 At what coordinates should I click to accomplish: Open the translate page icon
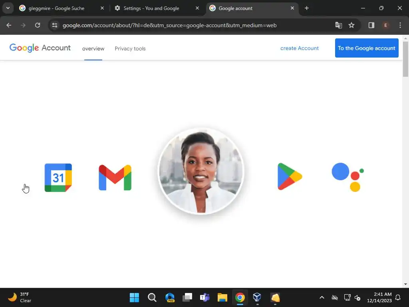pyautogui.click(x=339, y=25)
